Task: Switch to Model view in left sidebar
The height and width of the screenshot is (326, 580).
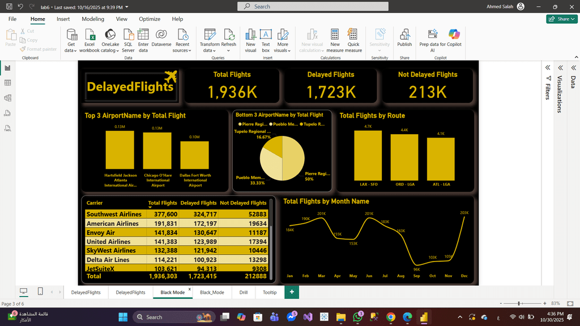Action: (8, 98)
